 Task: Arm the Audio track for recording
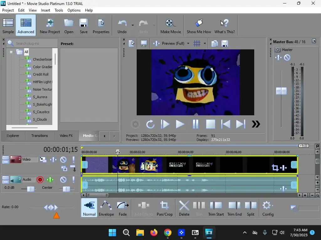pos(40,180)
